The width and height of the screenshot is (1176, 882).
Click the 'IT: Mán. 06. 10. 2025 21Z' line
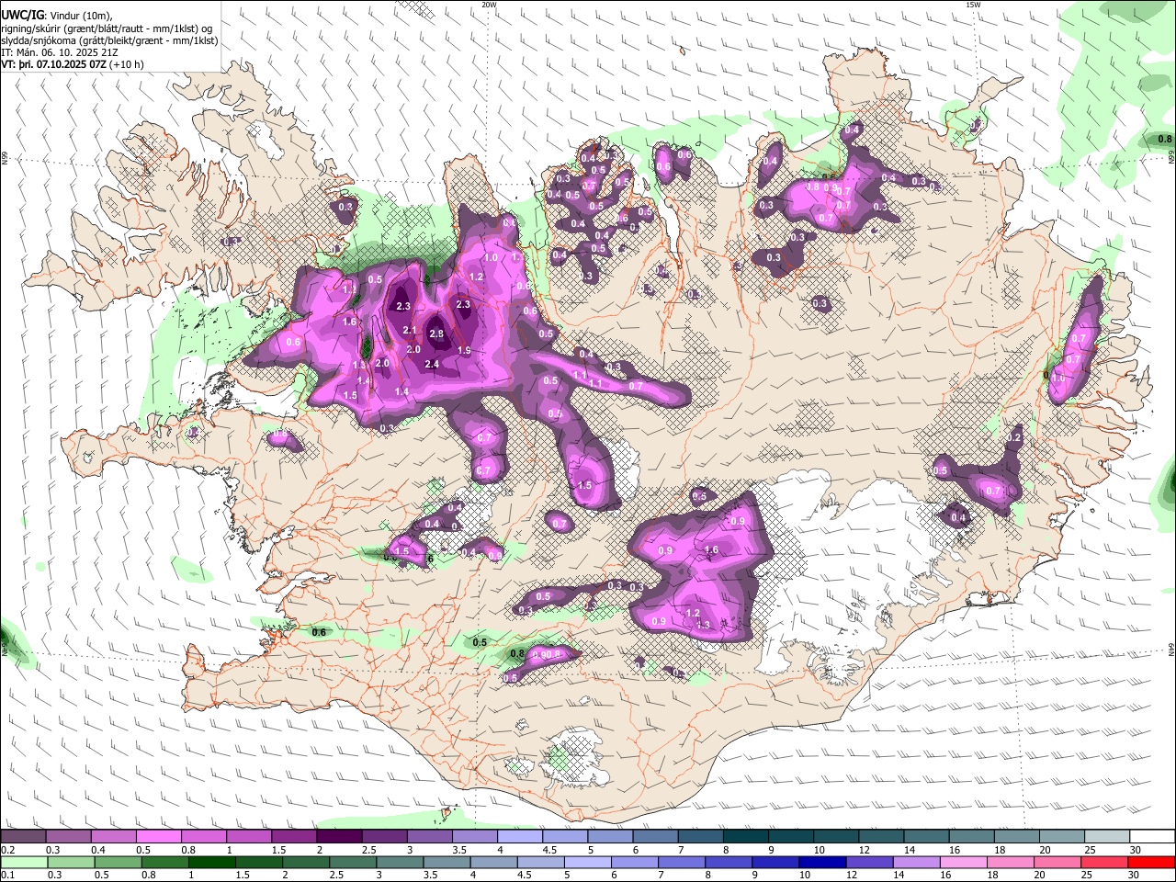(59, 52)
